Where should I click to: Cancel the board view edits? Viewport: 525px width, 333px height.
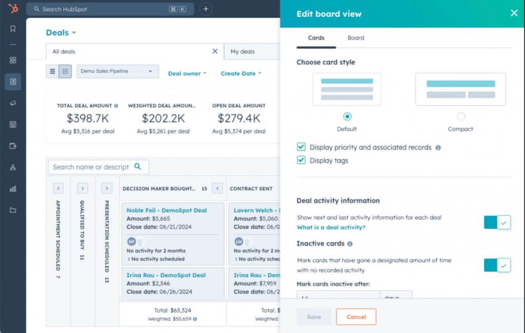(356, 317)
